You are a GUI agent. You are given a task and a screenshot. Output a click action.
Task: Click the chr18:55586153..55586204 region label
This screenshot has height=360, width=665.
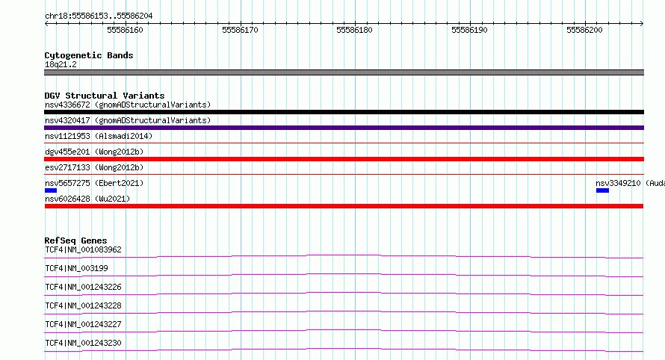click(x=99, y=16)
